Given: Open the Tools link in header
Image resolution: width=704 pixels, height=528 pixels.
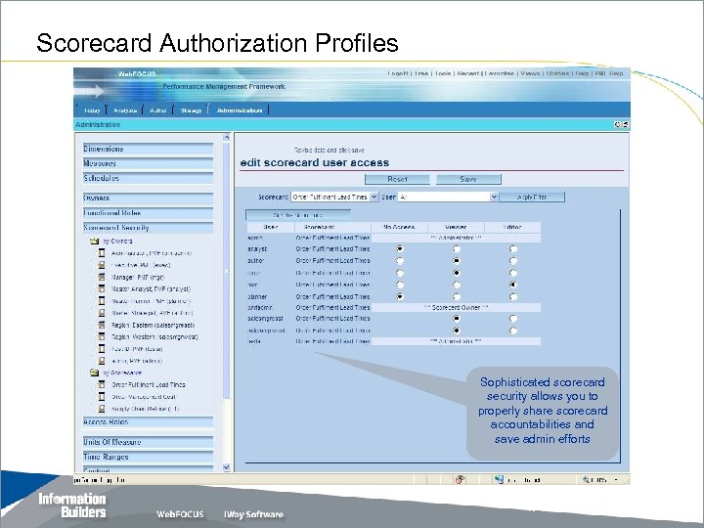Looking at the screenshot, I should click(x=443, y=73).
